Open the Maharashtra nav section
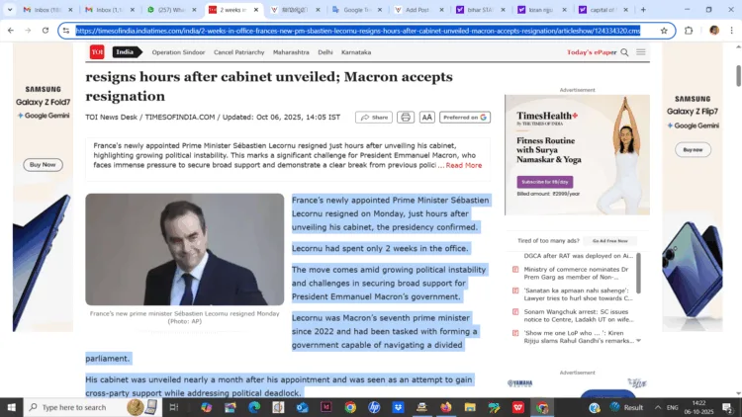Screen dimensions: 742x417 [x=291, y=52]
